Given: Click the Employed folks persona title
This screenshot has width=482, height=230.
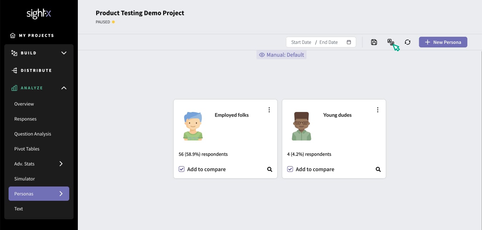Looking at the screenshot, I should coord(231,115).
